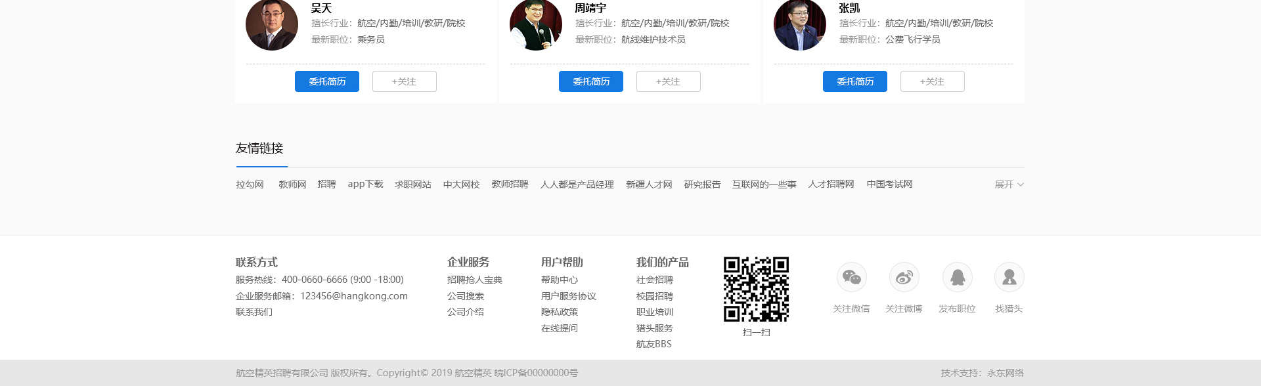
Task: Click the QR code image
Action: 756,289
